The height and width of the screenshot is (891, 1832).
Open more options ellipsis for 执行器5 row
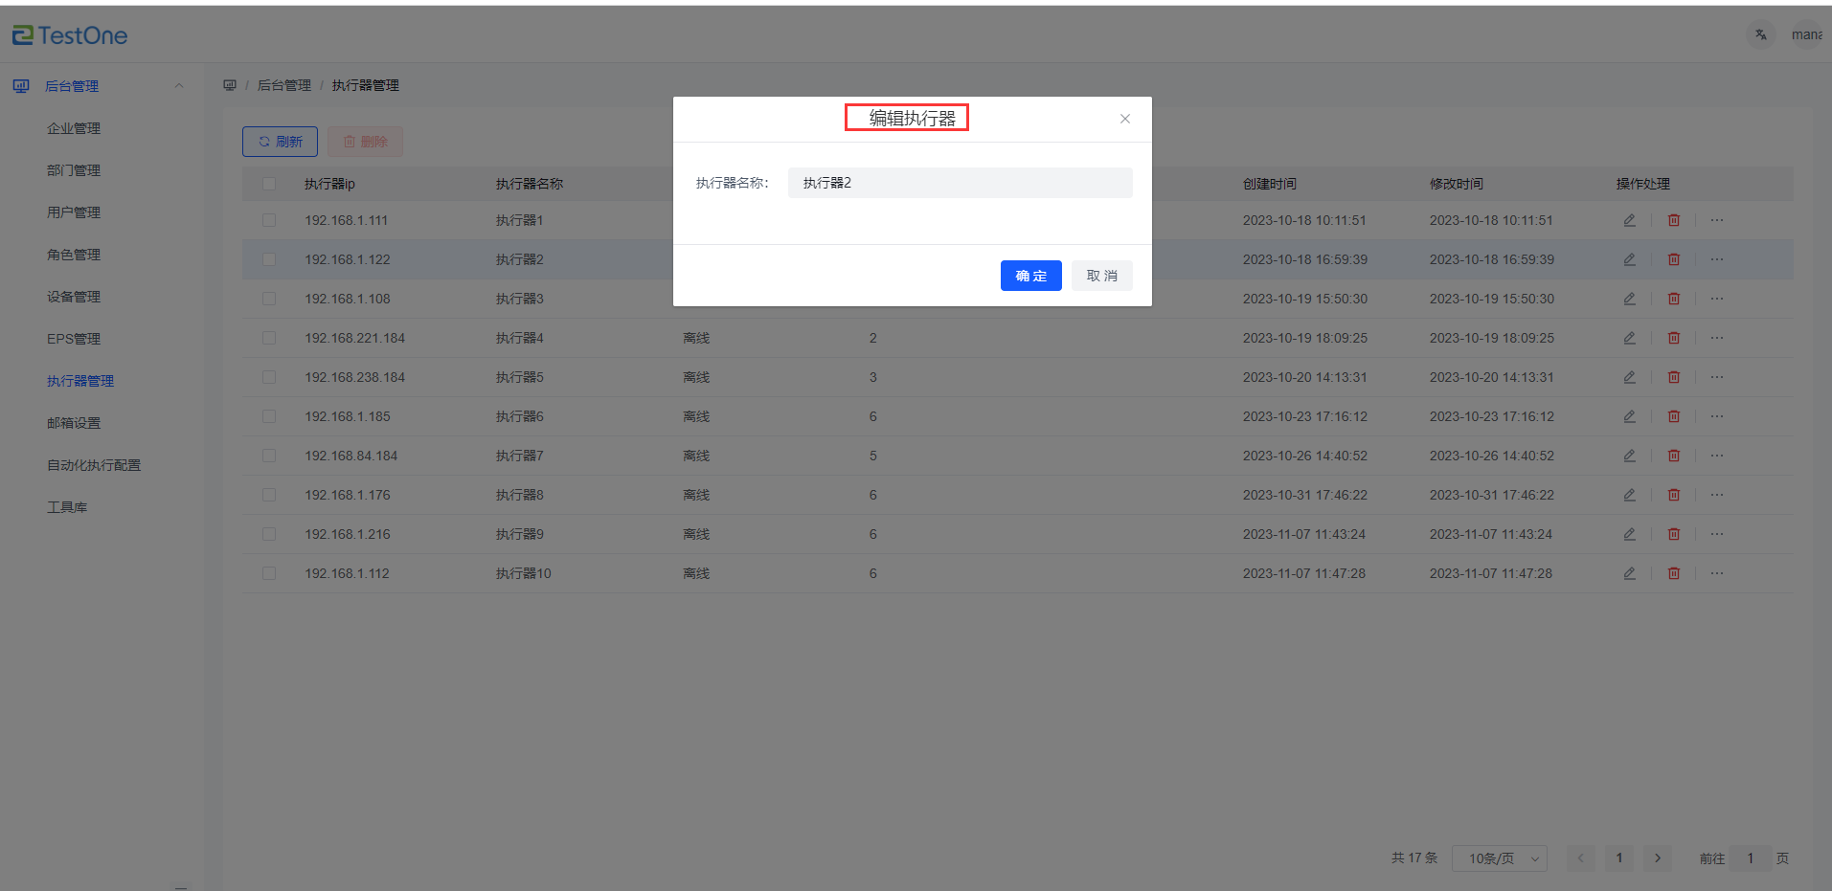pos(1716,377)
